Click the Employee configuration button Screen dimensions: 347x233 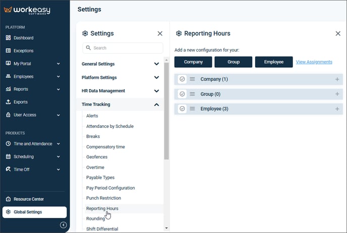pyautogui.click(x=274, y=62)
